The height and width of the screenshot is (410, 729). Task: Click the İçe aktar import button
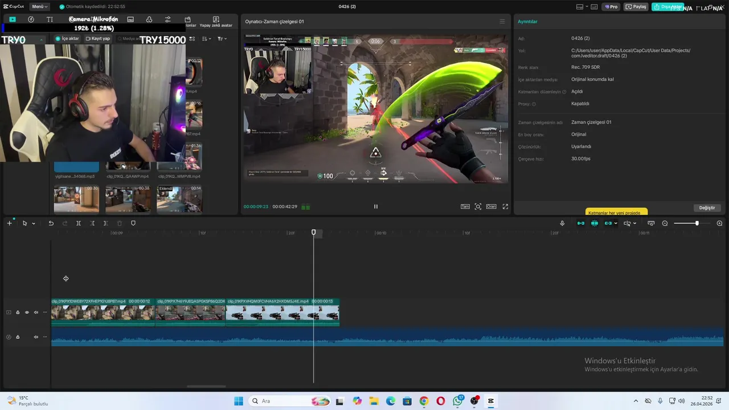[67, 39]
